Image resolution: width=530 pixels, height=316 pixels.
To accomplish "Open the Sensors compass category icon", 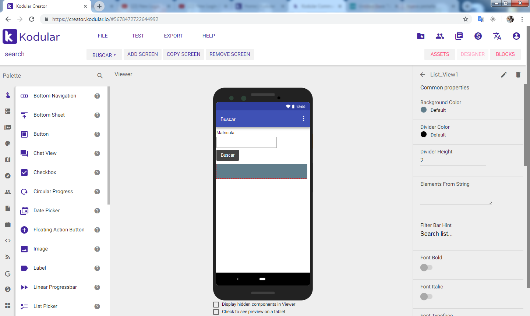I will [8, 176].
